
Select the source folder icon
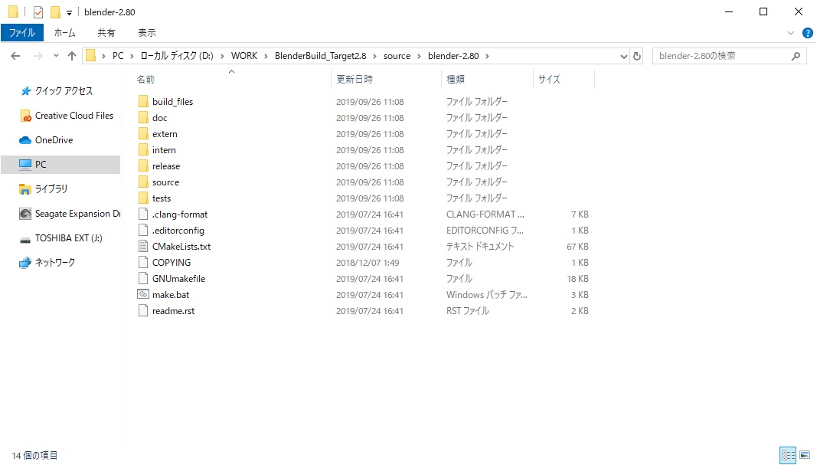[143, 182]
